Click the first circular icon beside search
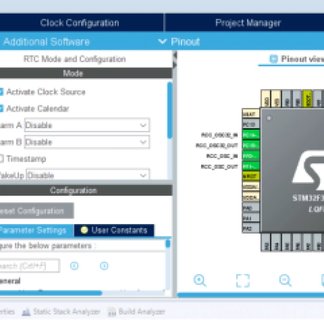324x324 pixels. coord(74,266)
